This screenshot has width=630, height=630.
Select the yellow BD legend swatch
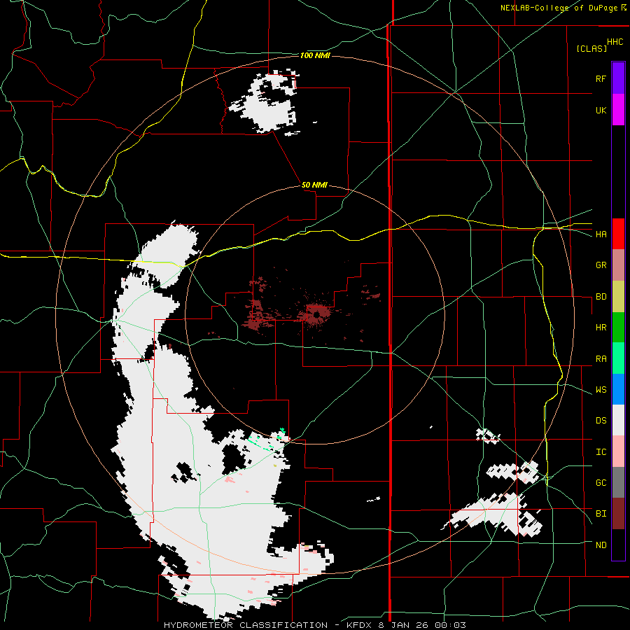[618, 297]
